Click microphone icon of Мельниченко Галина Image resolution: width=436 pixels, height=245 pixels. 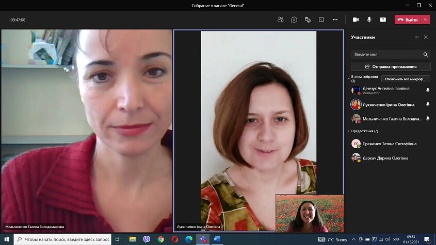[x=428, y=118]
